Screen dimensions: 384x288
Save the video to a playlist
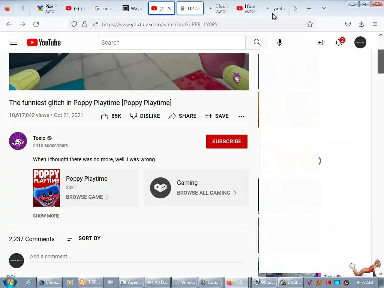pyautogui.click(x=216, y=116)
